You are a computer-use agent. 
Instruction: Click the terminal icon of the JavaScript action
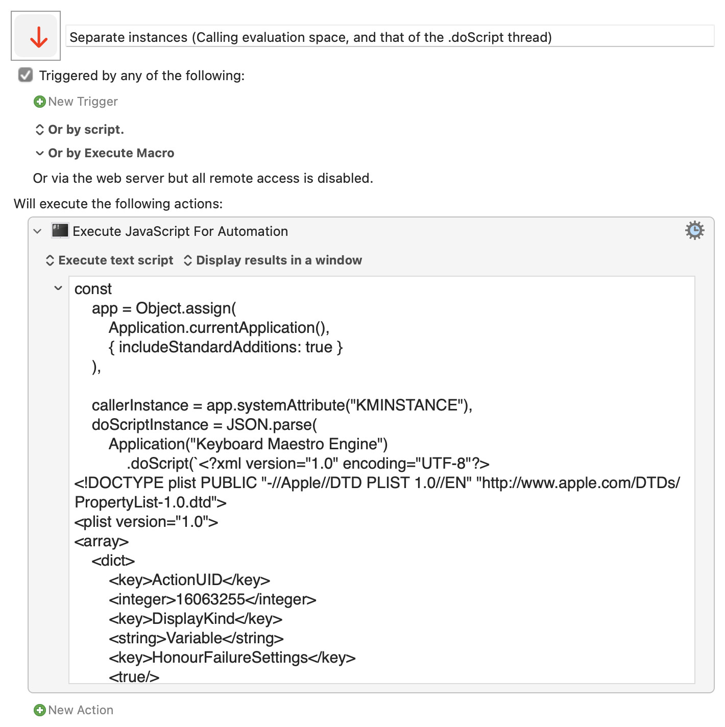click(60, 231)
